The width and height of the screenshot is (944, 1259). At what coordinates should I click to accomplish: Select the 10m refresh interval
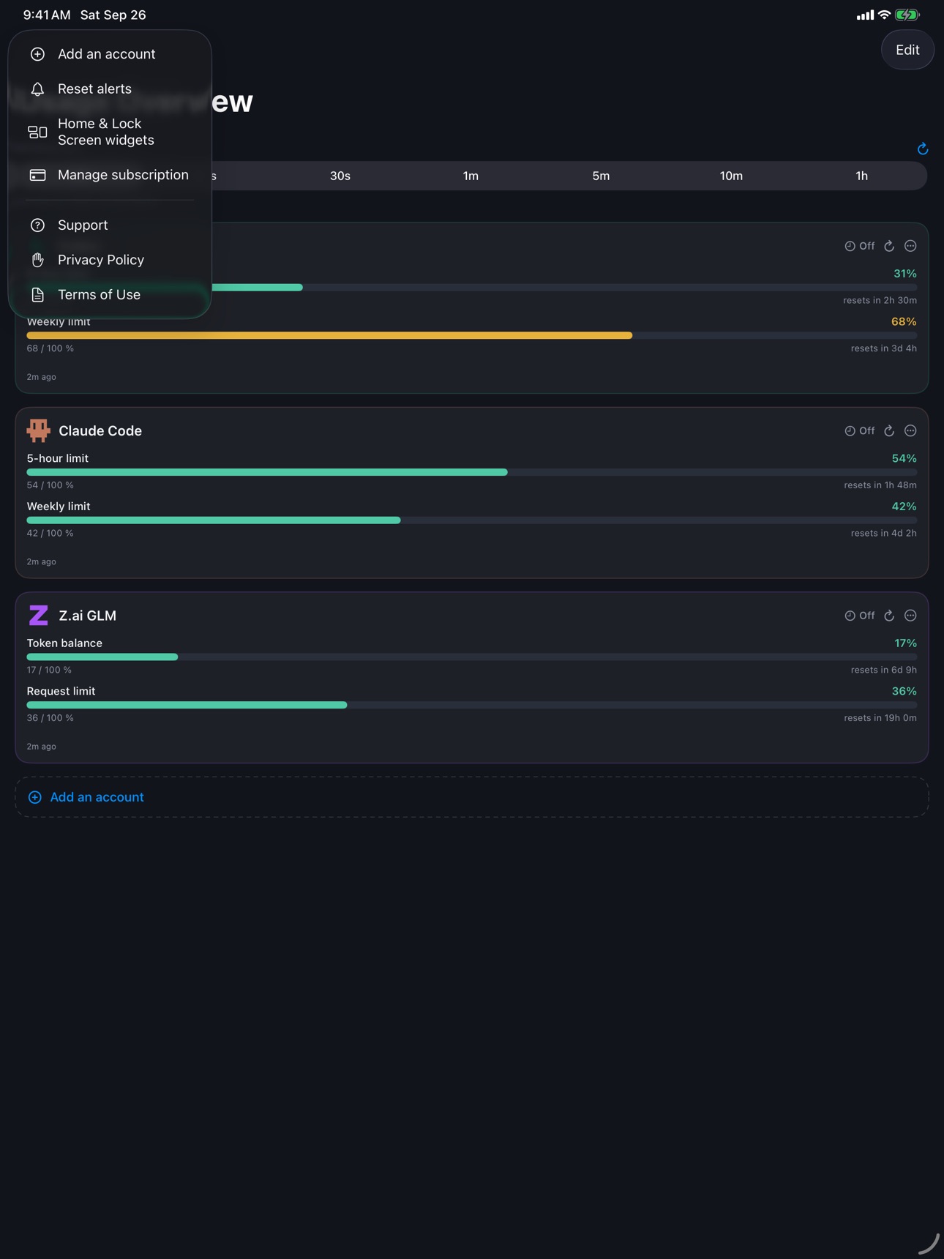[x=731, y=176]
